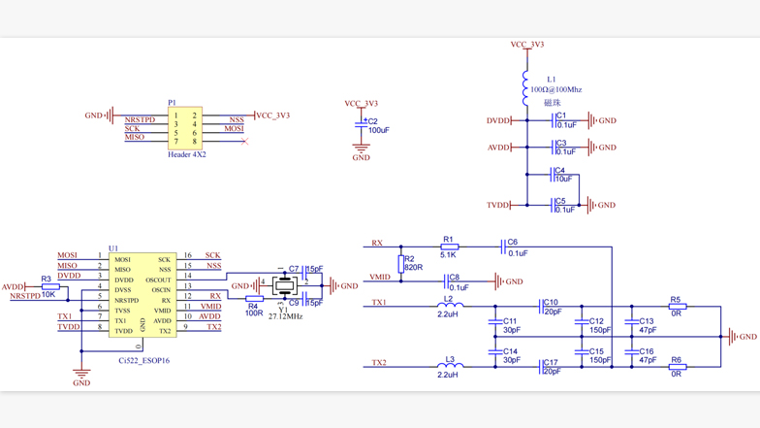
Task: Select the L2 2.2uH inductor symbol
Action: click(x=449, y=306)
